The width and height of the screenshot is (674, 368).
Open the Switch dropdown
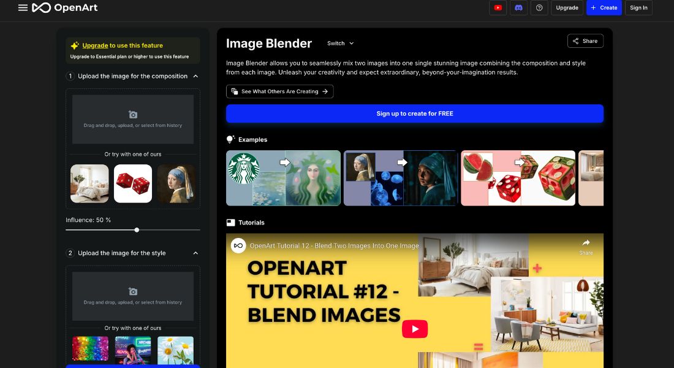click(x=341, y=43)
